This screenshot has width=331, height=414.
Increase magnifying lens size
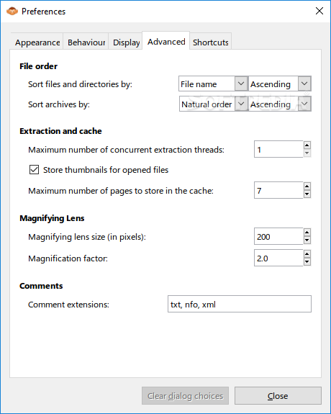[307, 233]
